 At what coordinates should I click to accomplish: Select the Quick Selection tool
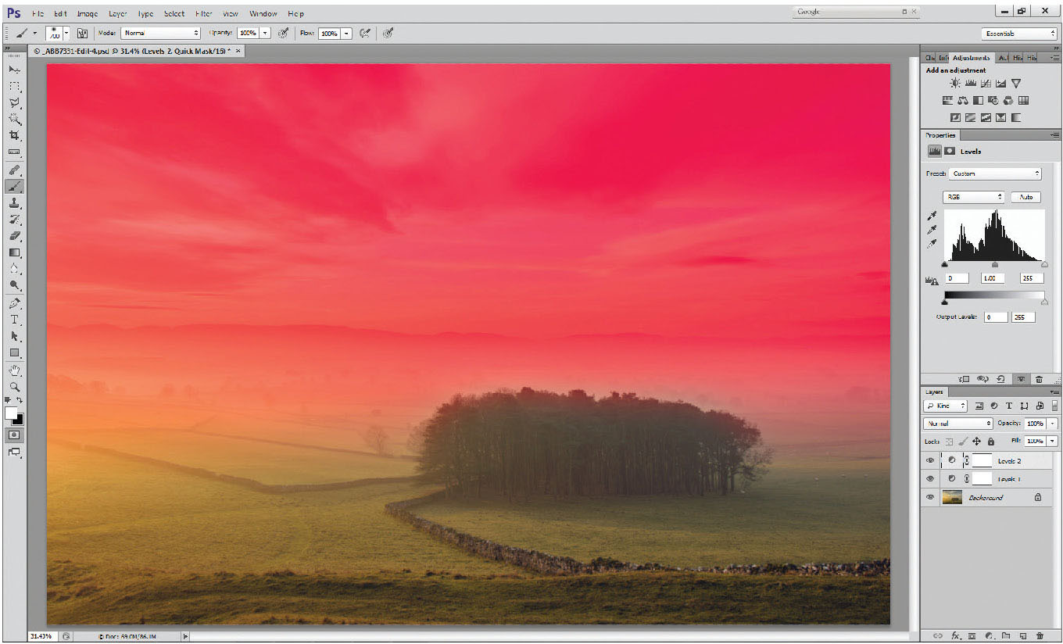tap(15, 119)
